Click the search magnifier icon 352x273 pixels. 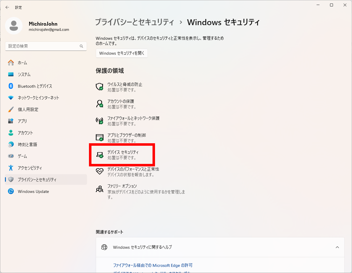[81, 46]
